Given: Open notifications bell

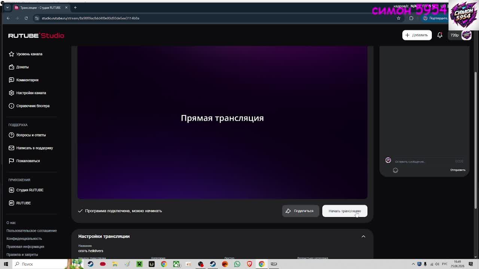Looking at the screenshot, I should tap(440, 35).
